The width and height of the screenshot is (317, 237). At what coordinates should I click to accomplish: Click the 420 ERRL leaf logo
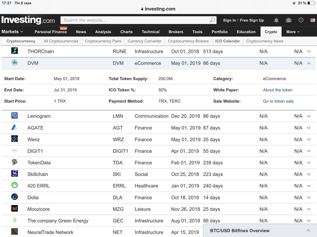[x=15, y=185]
